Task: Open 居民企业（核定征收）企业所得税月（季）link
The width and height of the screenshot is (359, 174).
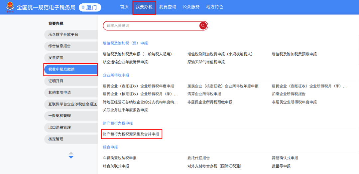Action: [x=140, y=94]
